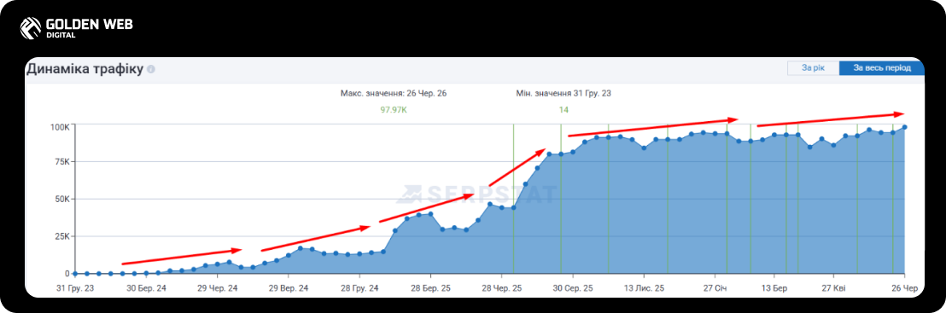Click the 30 Сер. 25 x-axis label

tap(573, 289)
